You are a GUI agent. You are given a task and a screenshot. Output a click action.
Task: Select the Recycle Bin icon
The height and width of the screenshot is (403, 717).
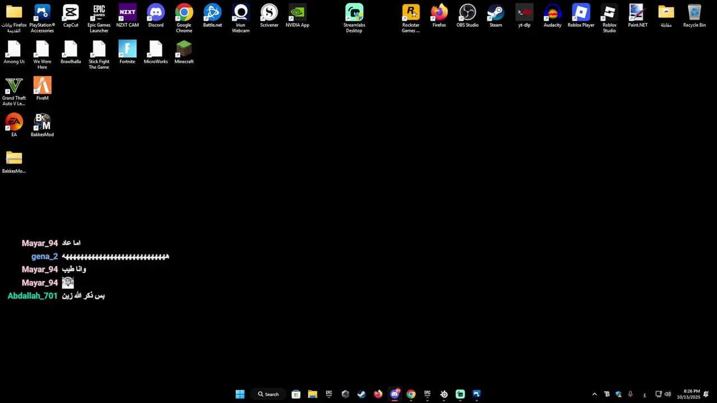(694, 16)
